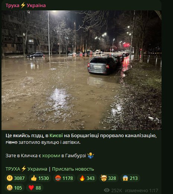Click the exploding head reaction 328
This screenshot has width=173, height=194.
tap(109, 178)
